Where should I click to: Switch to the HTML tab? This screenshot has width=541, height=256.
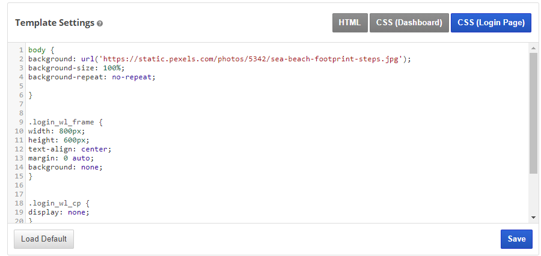pos(349,23)
